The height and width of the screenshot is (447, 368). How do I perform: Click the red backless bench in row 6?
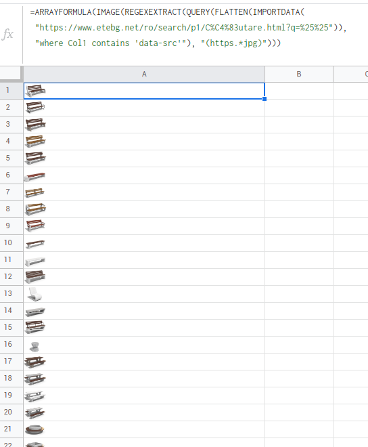(34, 177)
